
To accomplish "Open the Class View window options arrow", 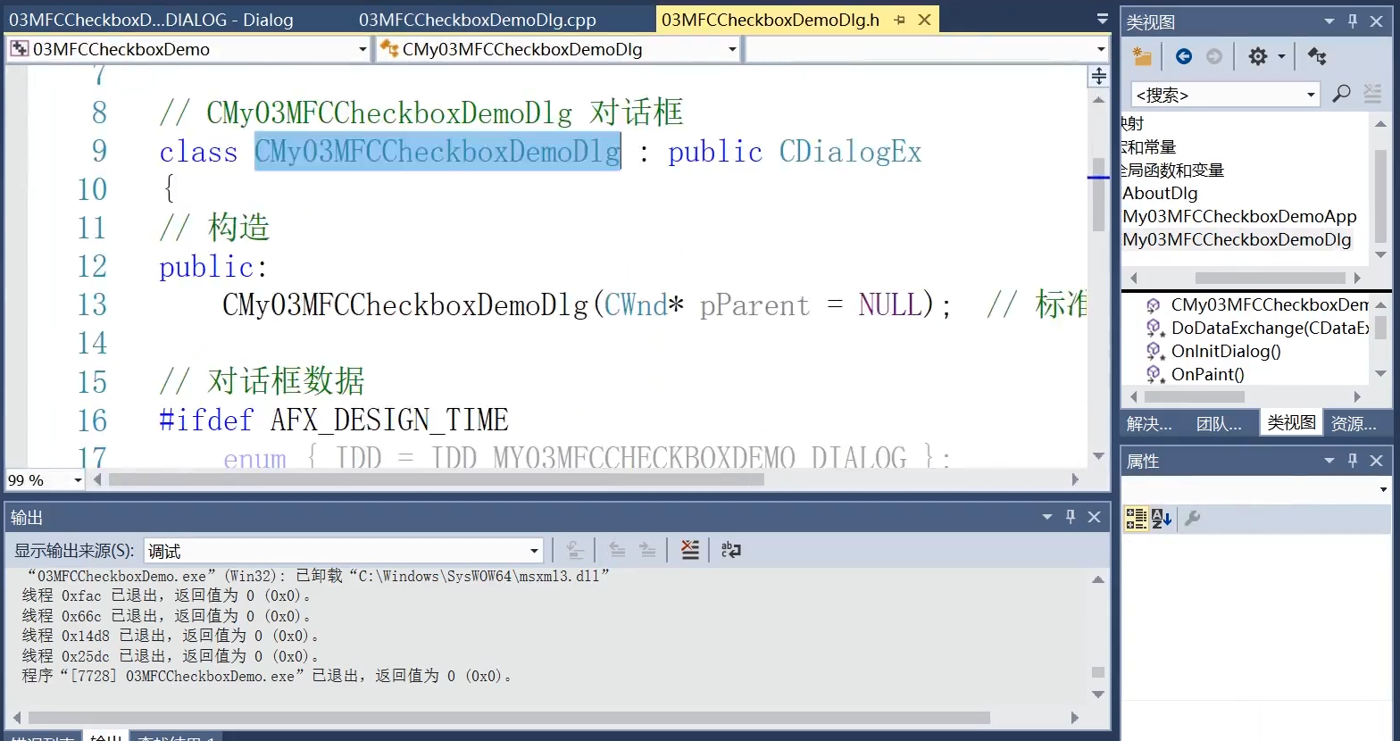I will [1329, 21].
